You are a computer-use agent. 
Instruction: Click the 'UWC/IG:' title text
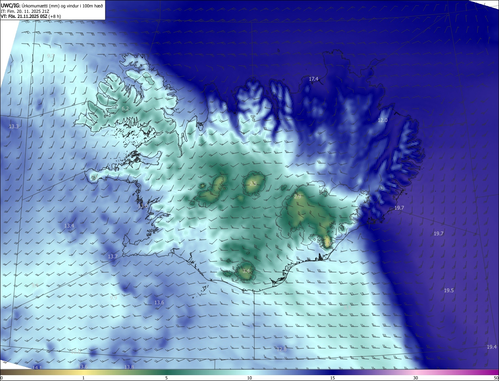point(11,5)
